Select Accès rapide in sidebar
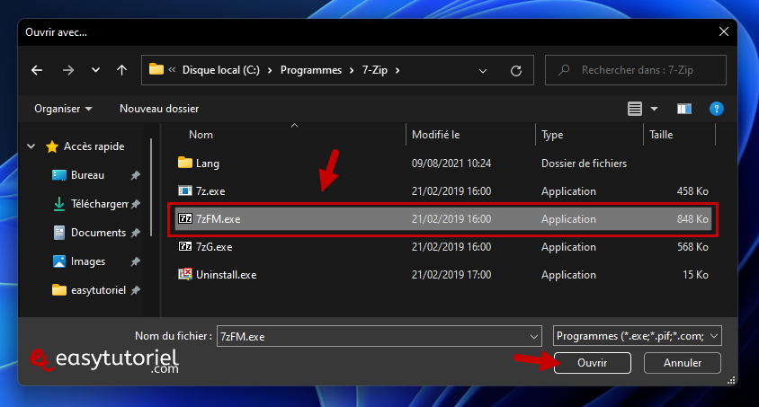 pos(94,146)
